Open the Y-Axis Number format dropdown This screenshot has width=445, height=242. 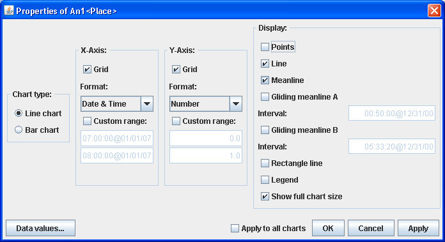[x=206, y=103]
